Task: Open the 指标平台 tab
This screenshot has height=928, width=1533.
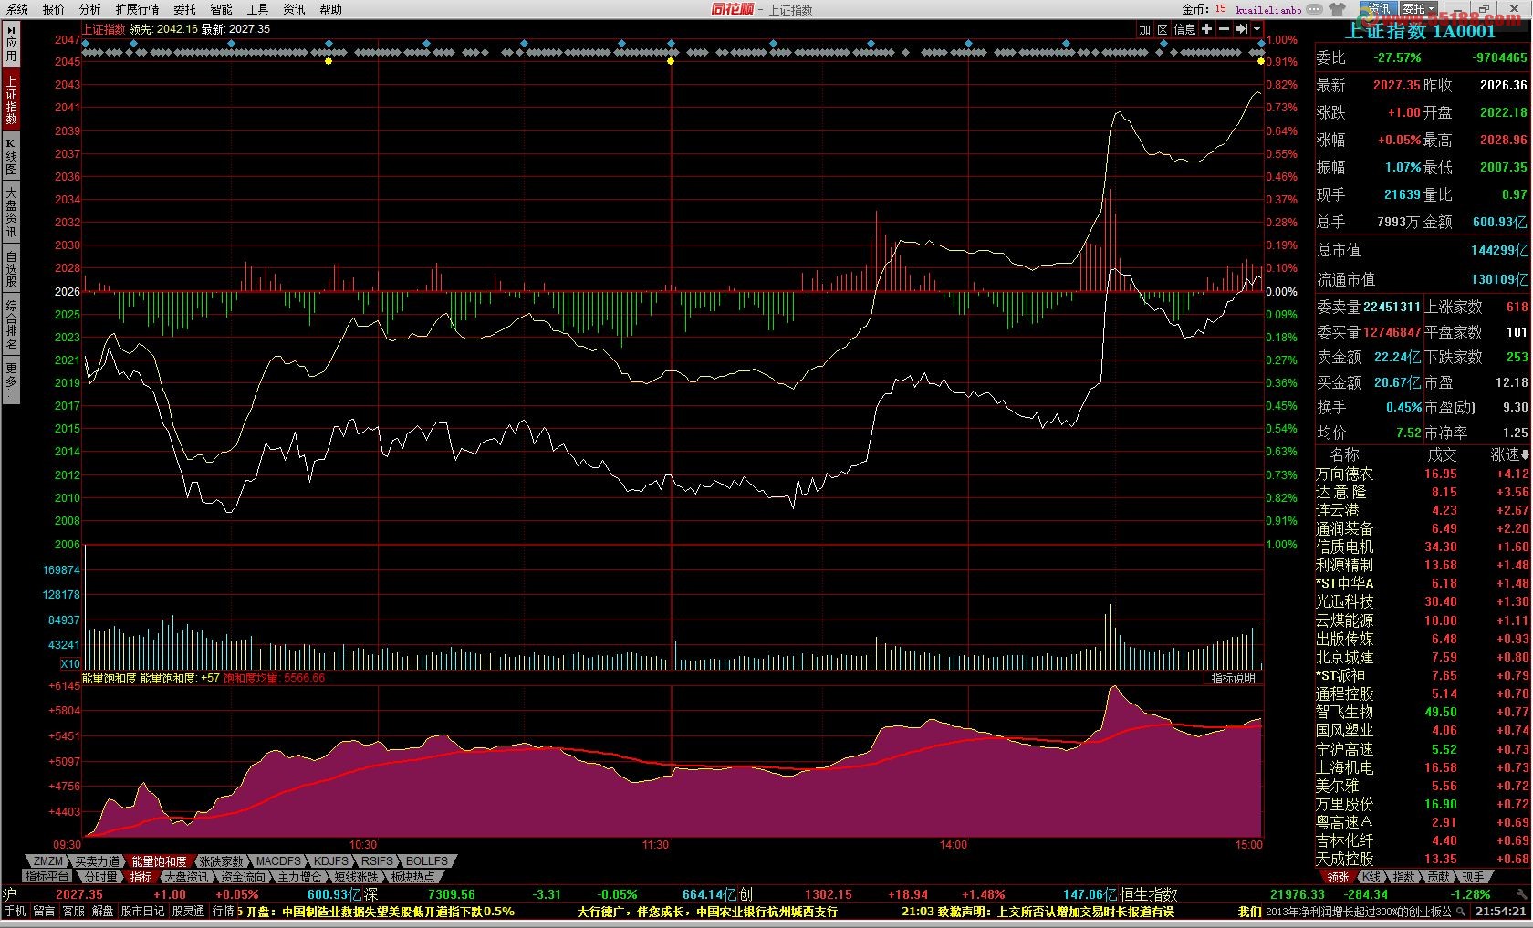Action: point(47,877)
